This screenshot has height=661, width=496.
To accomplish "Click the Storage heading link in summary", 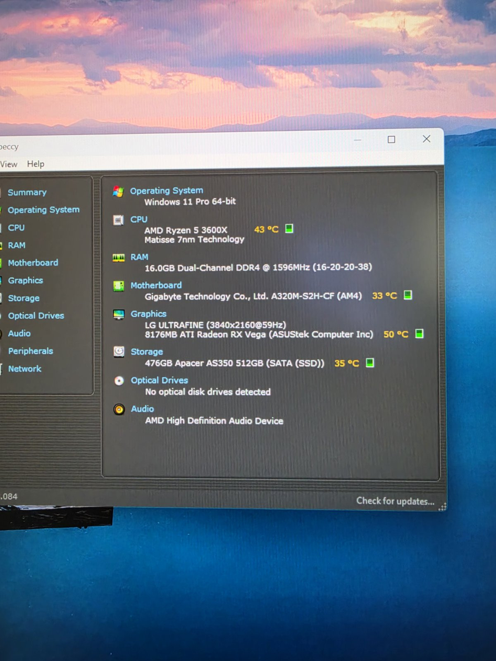I will (x=147, y=352).
